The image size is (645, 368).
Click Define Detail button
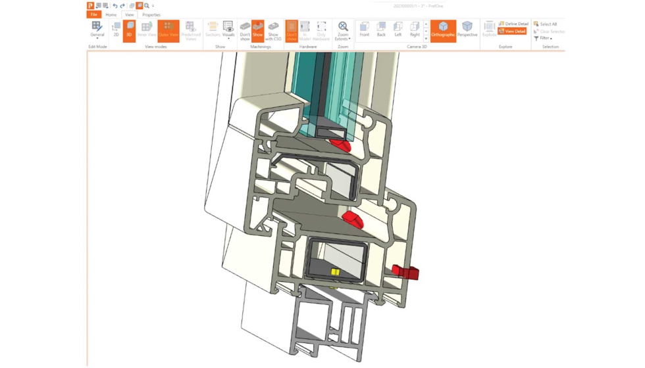click(x=513, y=24)
